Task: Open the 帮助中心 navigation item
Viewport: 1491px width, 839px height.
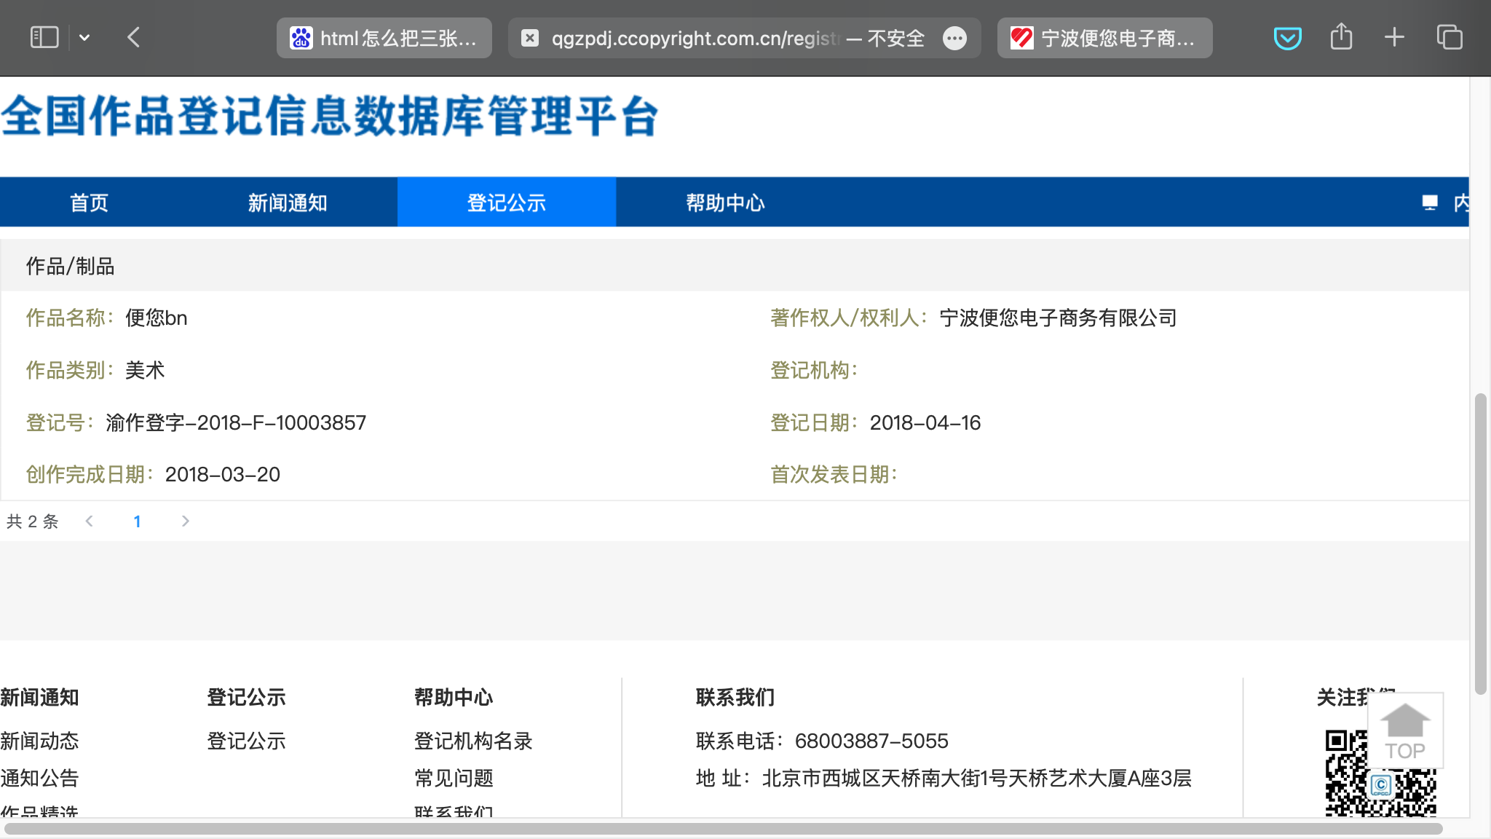Action: coord(725,202)
